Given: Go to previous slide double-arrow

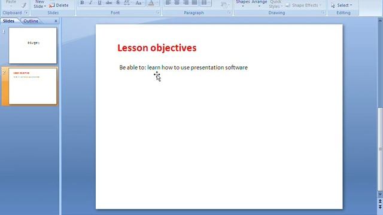Looking at the screenshot, I should 380,201.
